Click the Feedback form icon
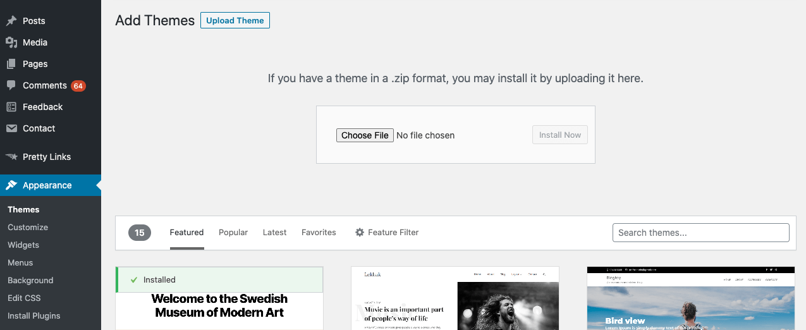 coord(11,107)
